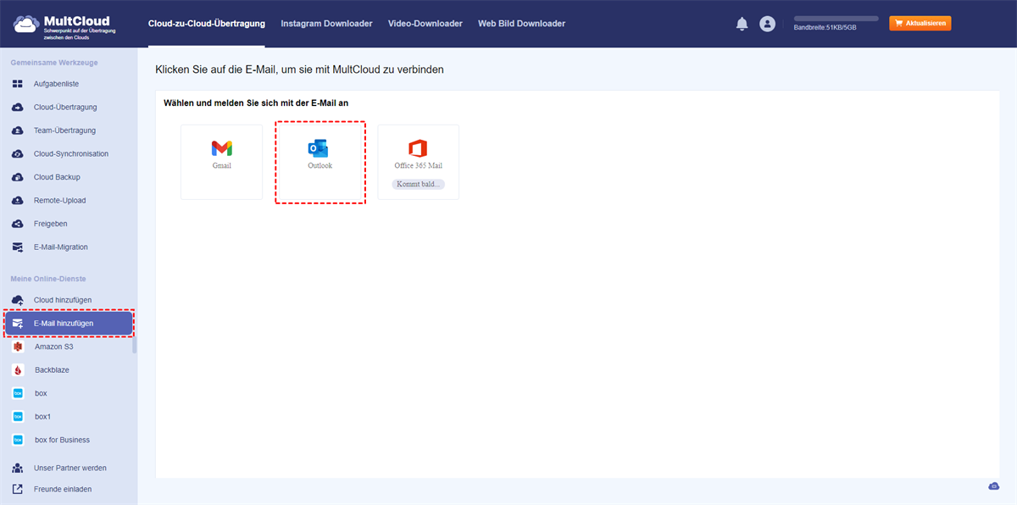
Task: Click the Kommt bald... badge
Action: tap(418, 184)
